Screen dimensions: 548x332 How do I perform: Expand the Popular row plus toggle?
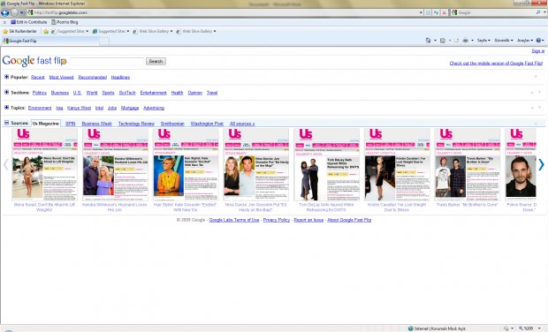click(x=6, y=77)
